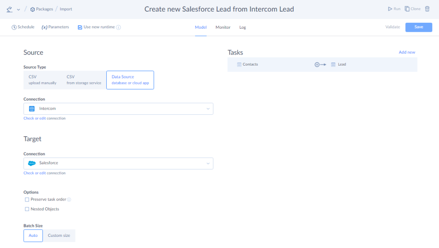Switch to the Log tab

(243, 27)
